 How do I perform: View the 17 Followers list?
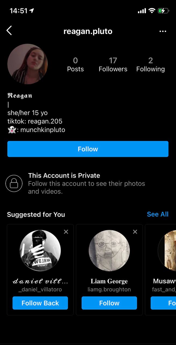point(113,64)
